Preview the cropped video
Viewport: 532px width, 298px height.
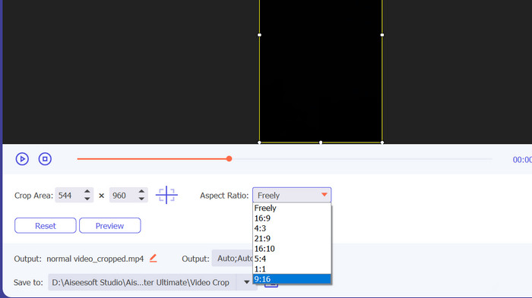110,225
